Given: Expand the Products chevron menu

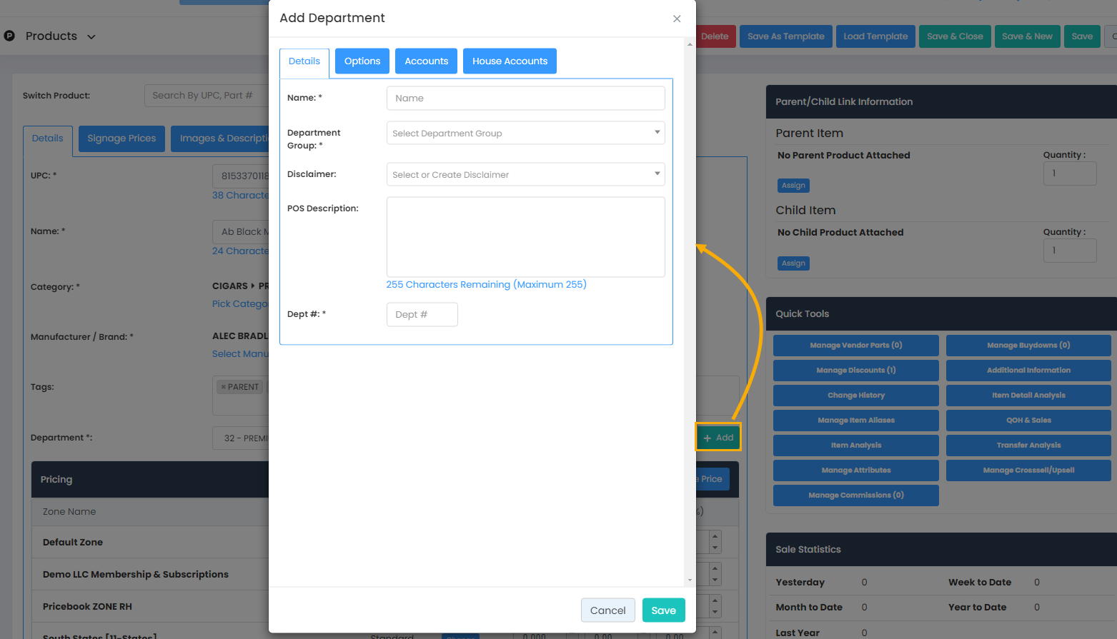Looking at the screenshot, I should (x=91, y=36).
